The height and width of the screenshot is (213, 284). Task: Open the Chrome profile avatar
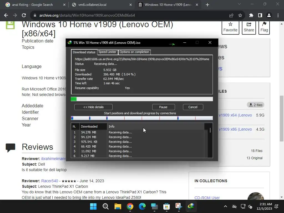[269, 16]
